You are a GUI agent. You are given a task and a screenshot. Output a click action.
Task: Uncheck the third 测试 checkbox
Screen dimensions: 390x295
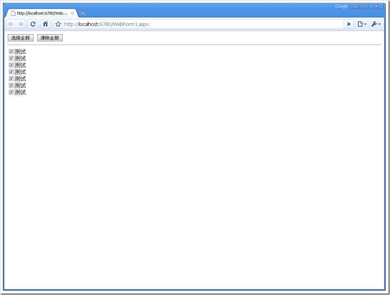(11, 65)
